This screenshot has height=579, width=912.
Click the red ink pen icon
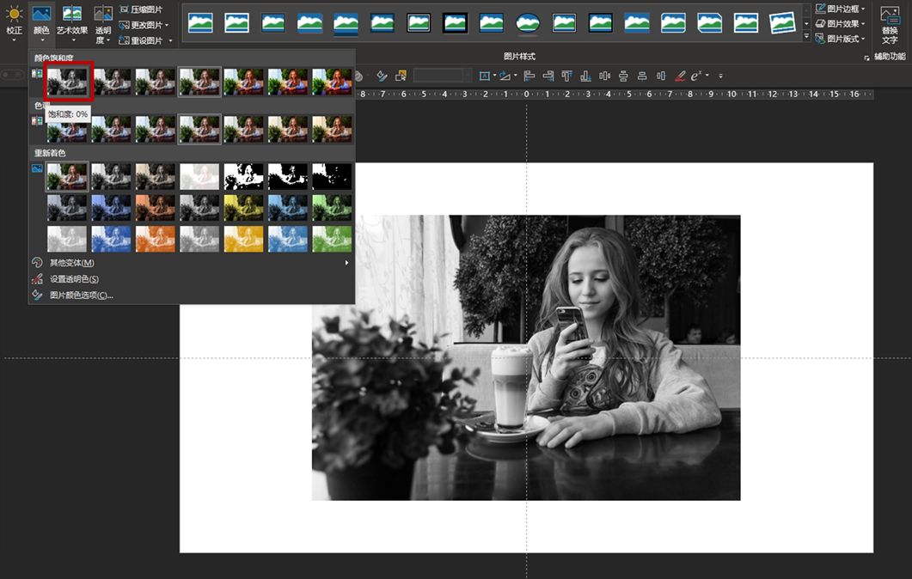(x=680, y=76)
